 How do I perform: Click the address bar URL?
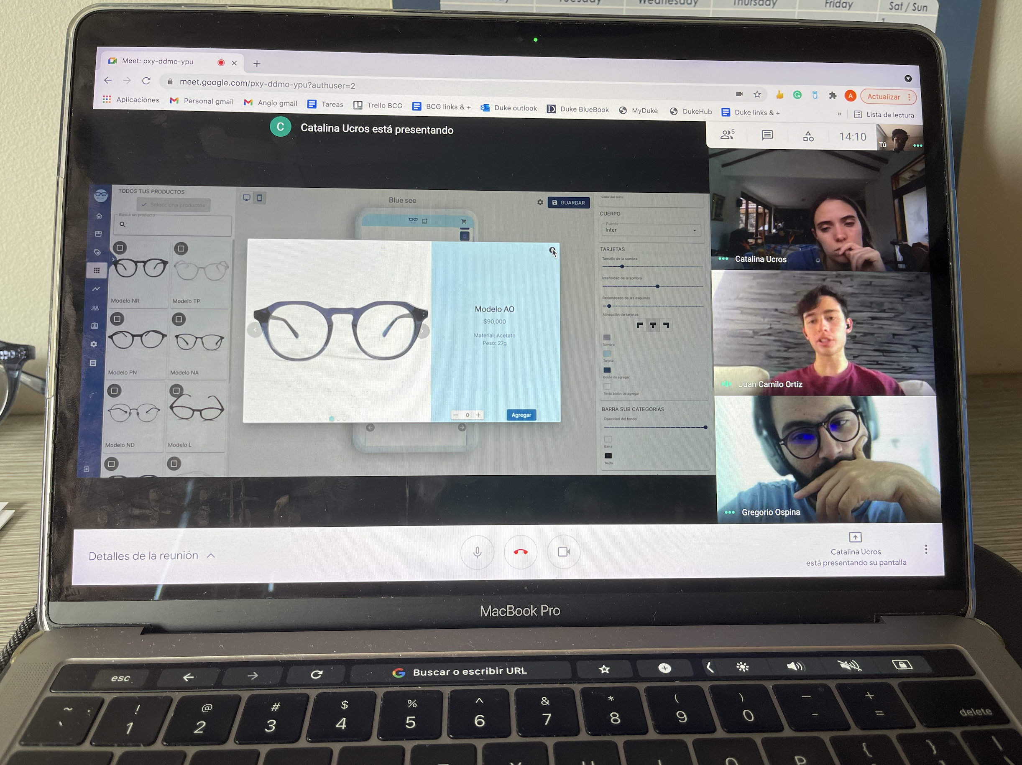click(267, 84)
